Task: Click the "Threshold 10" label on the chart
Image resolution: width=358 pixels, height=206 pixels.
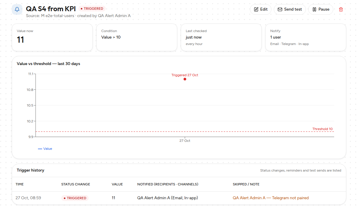Action: pyautogui.click(x=322, y=129)
